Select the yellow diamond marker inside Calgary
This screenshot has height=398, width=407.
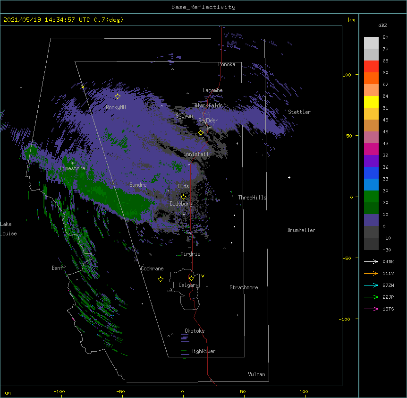click(x=191, y=278)
